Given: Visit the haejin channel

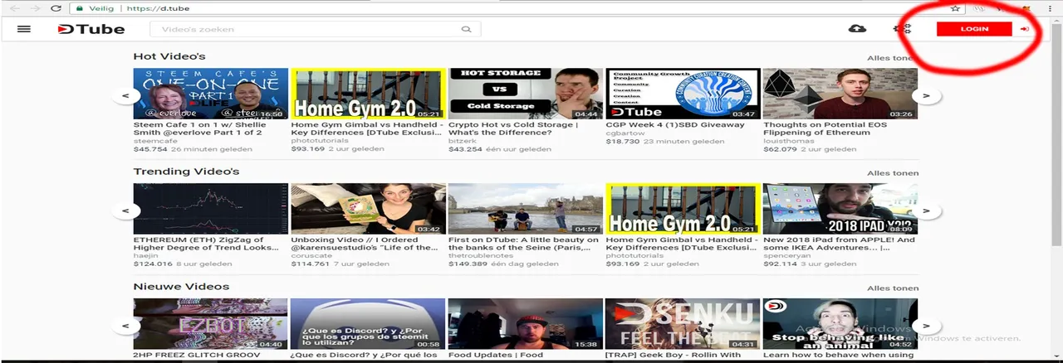Looking at the screenshot, I should coord(145,256).
